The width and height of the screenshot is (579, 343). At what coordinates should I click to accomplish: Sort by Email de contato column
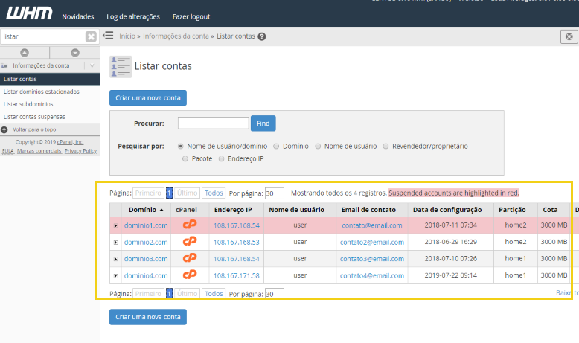pyautogui.click(x=368, y=210)
